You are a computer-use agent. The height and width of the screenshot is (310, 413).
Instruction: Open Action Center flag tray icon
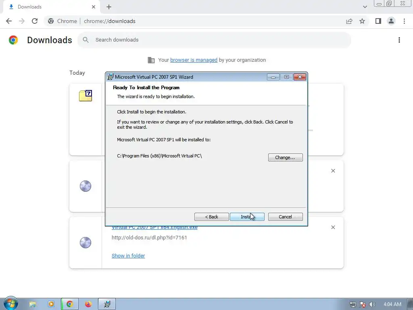[363, 304]
